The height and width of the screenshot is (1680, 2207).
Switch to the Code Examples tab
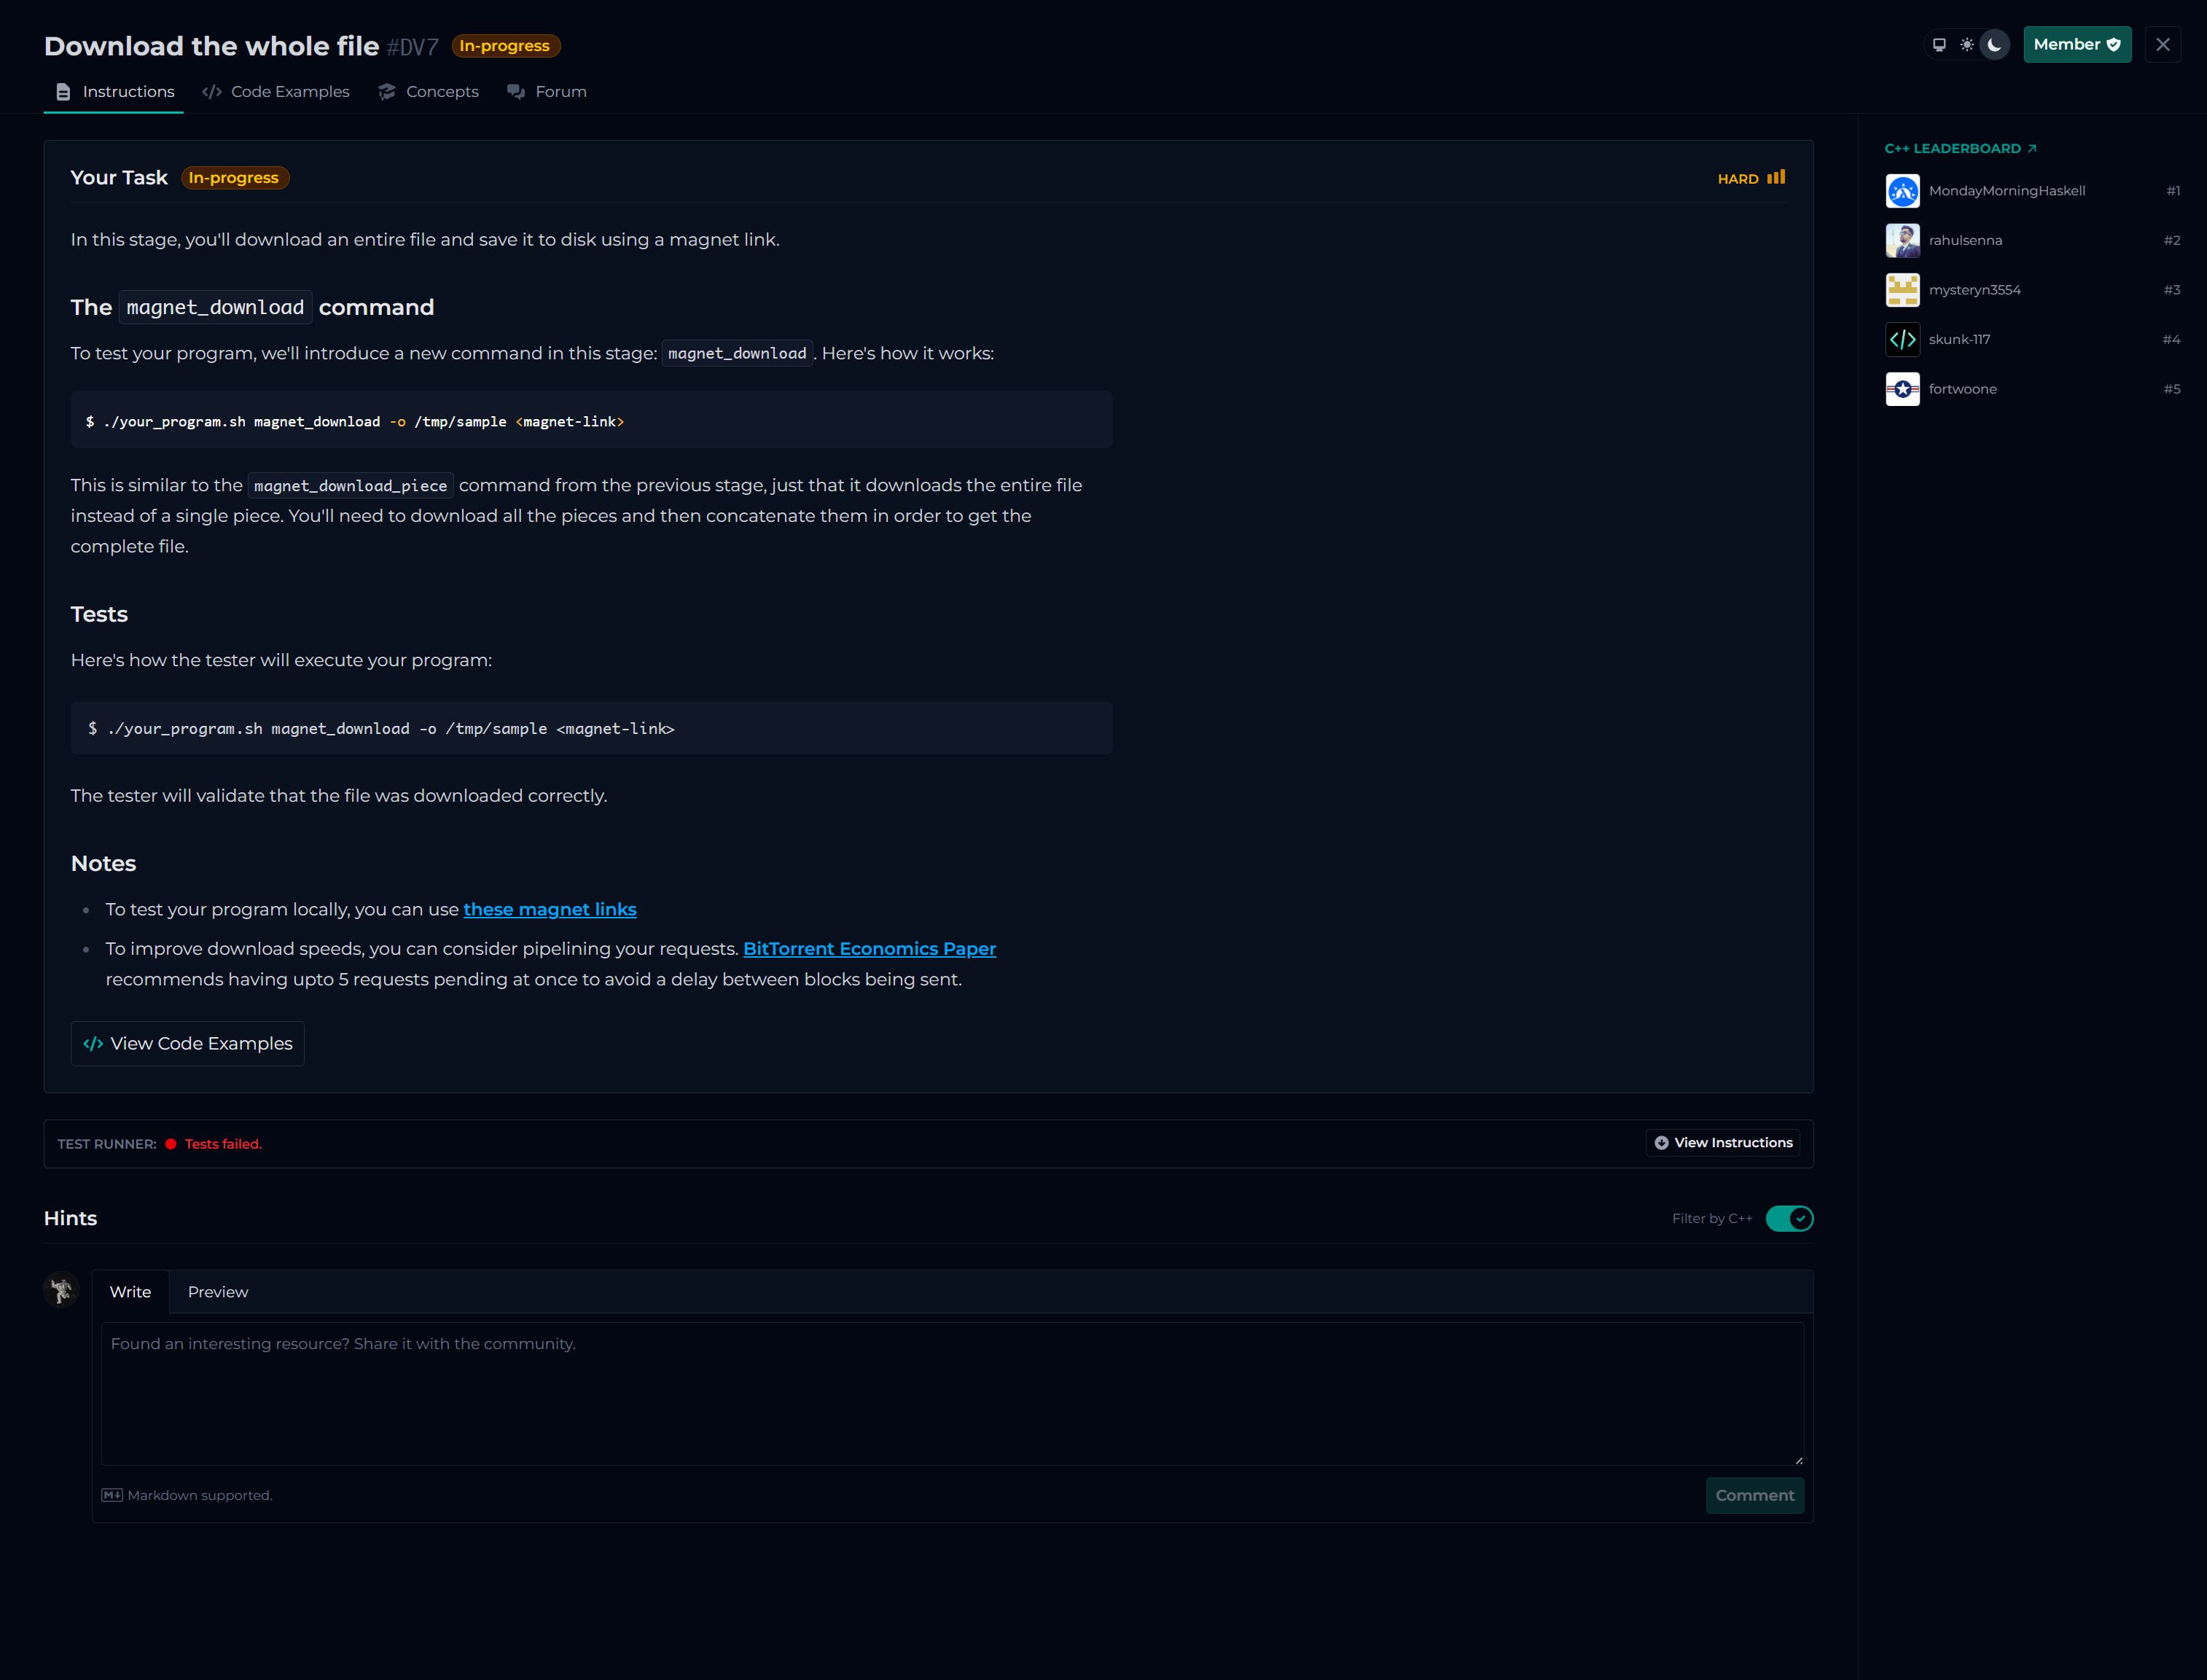(276, 92)
